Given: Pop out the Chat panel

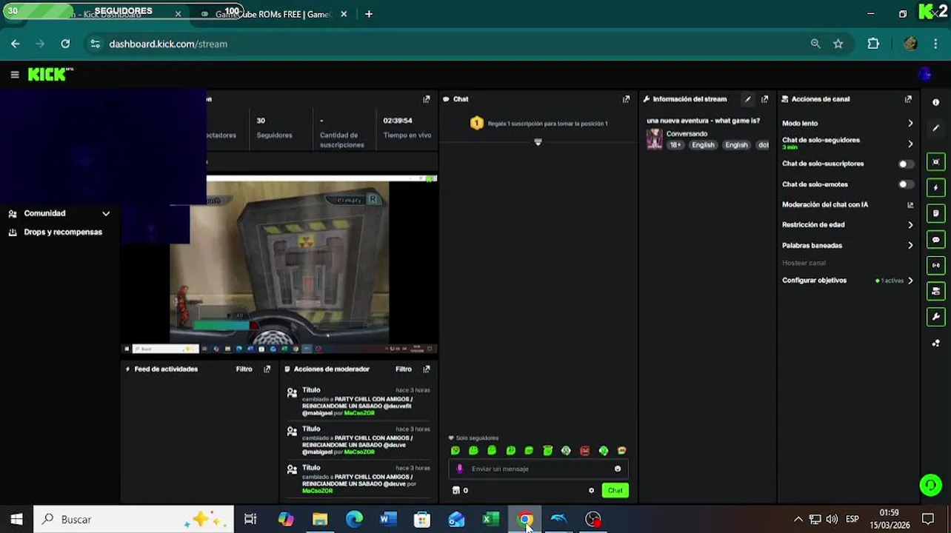Looking at the screenshot, I should (626, 99).
